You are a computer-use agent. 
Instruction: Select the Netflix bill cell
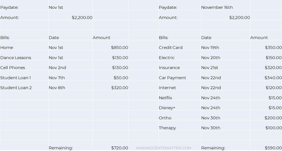pos(180,98)
